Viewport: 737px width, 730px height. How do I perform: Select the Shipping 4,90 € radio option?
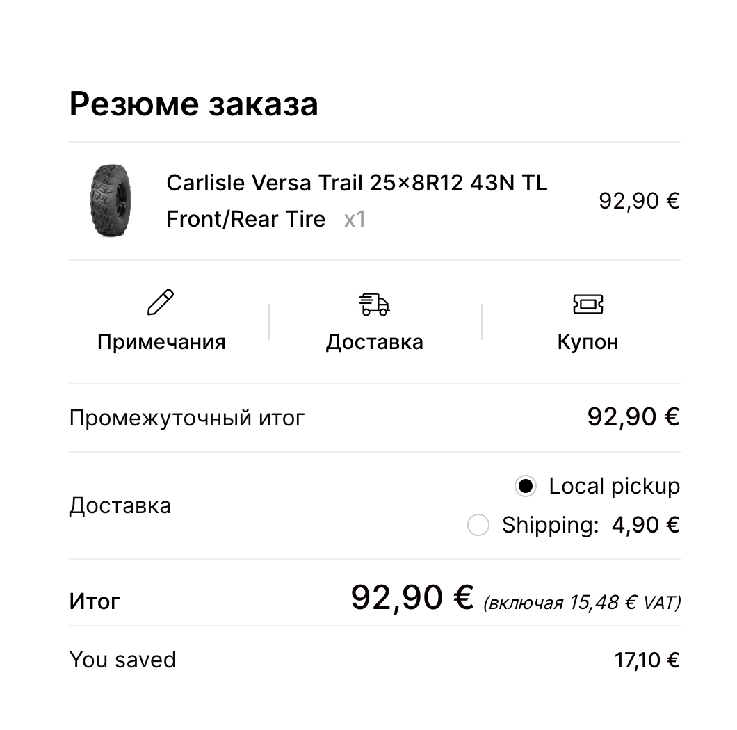(478, 525)
